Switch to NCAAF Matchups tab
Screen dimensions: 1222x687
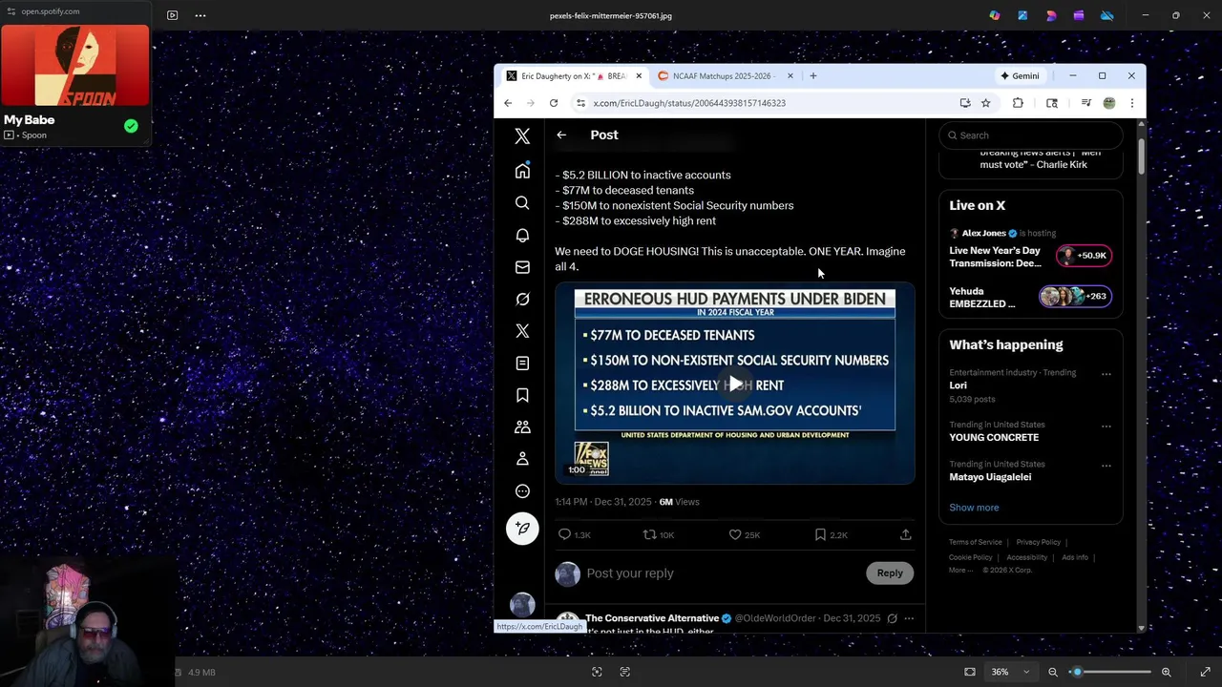[x=722, y=76]
